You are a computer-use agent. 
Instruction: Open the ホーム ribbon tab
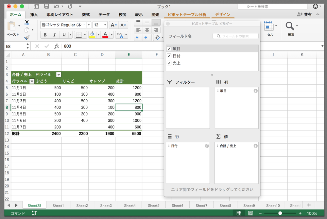pyautogui.click(x=15, y=15)
